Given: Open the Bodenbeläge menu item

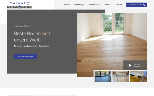Looking at the screenshot, I should [x=79, y=5].
